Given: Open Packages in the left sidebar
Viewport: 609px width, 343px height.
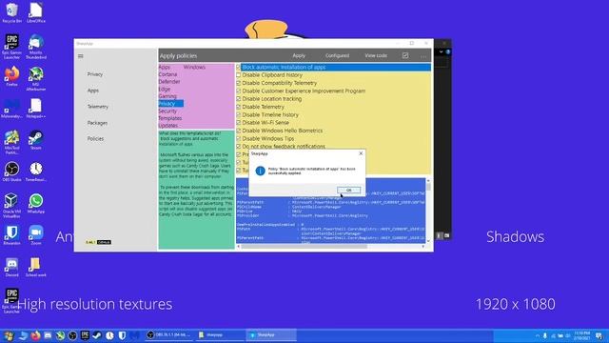Looking at the screenshot, I should pyautogui.click(x=97, y=123).
